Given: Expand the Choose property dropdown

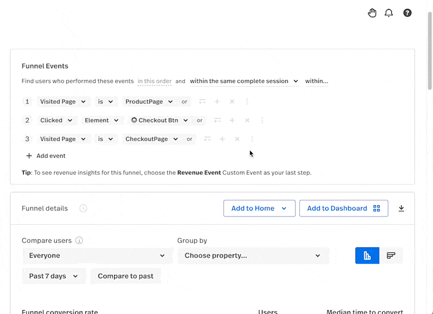Looking at the screenshot, I should tap(253, 256).
